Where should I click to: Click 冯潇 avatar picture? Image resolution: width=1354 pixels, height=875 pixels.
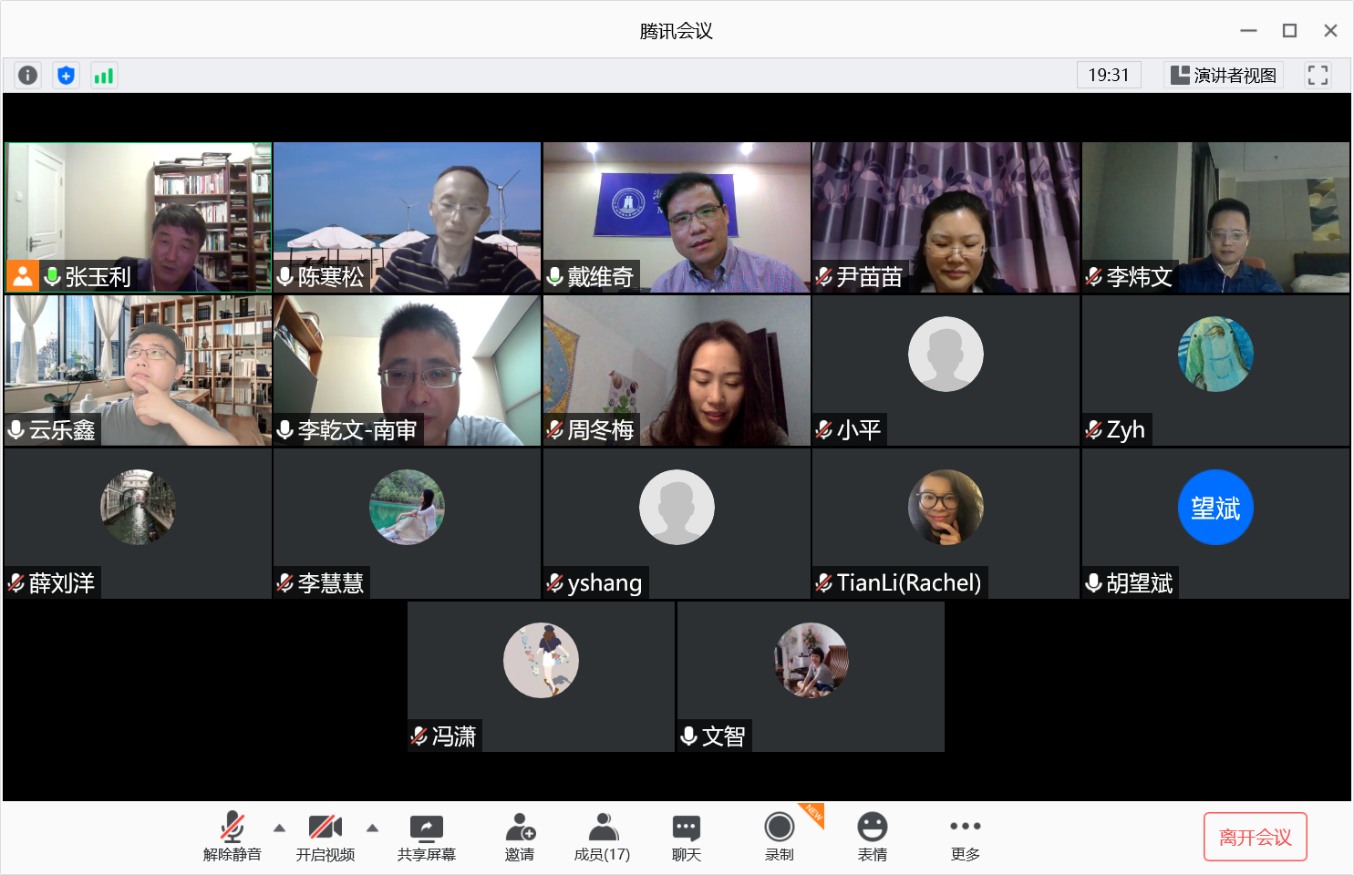point(542,660)
